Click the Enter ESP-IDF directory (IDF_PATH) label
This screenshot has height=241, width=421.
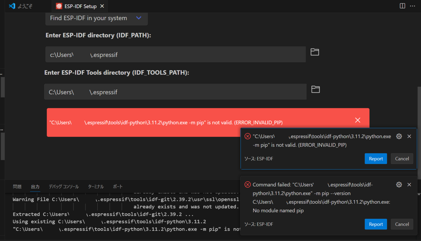pos(98,35)
